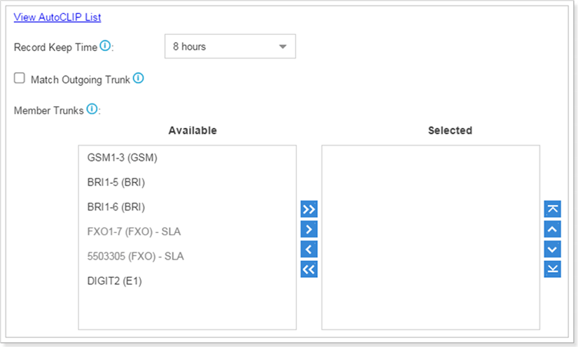The height and width of the screenshot is (347, 578).
Task: Enable the Match Outgoing Trunk checkbox
Action: tap(20, 78)
